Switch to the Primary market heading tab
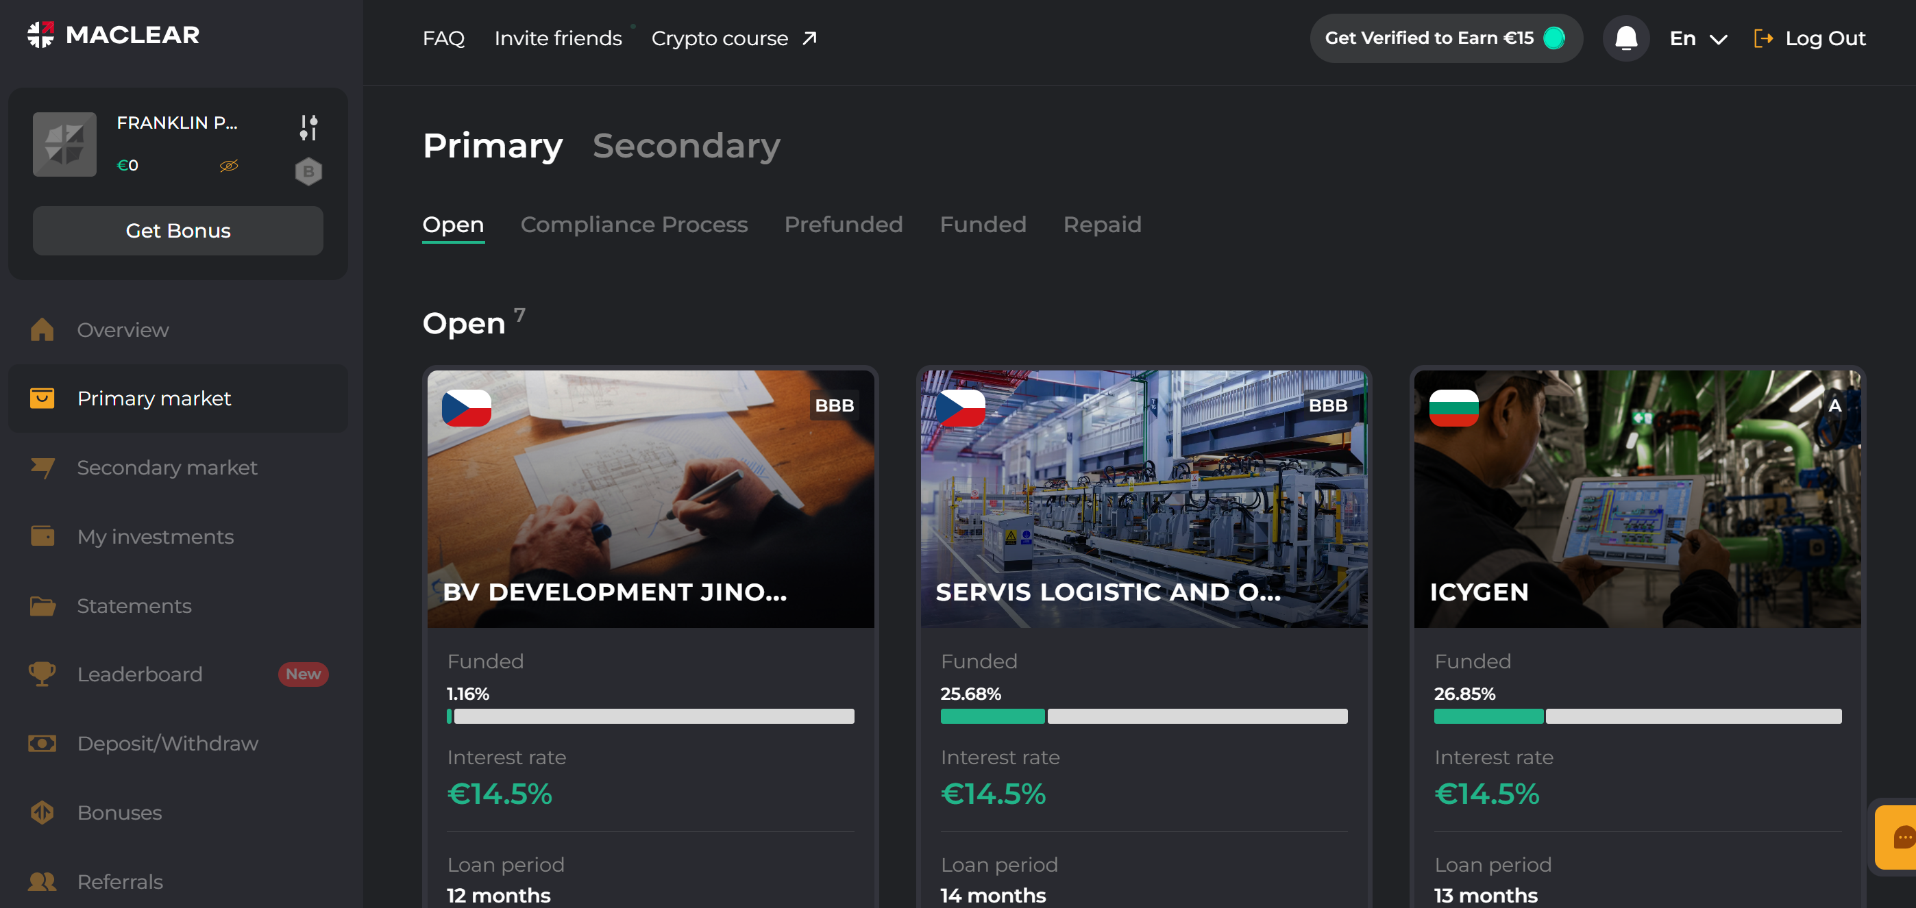1916x908 pixels. (x=493, y=146)
